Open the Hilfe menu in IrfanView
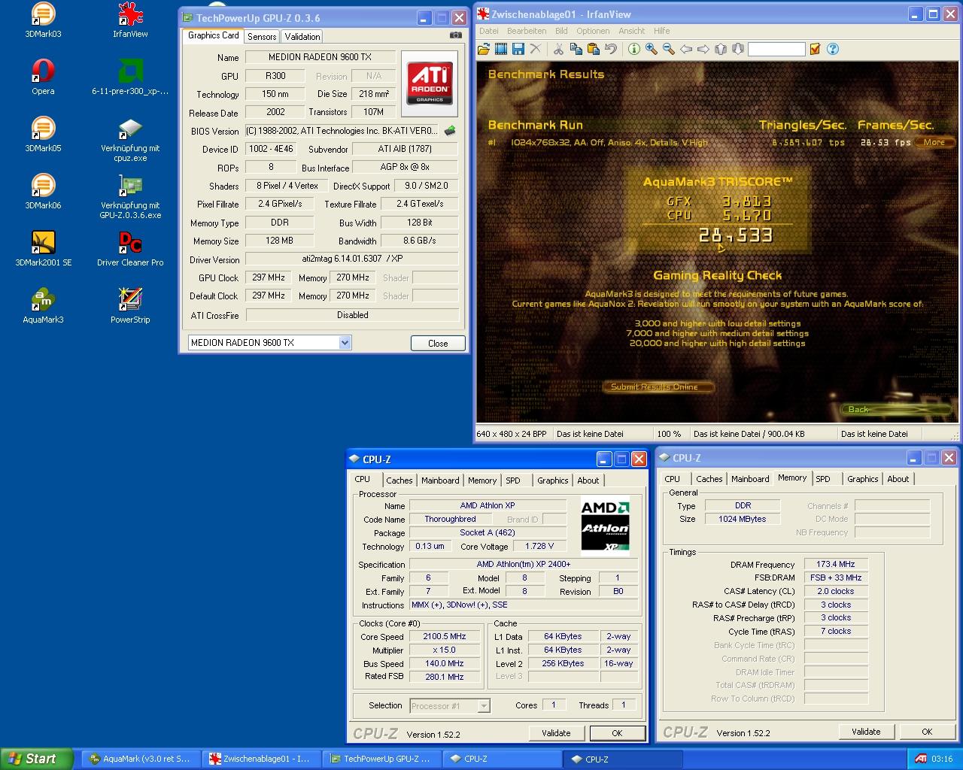 pyautogui.click(x=662, y=31)
